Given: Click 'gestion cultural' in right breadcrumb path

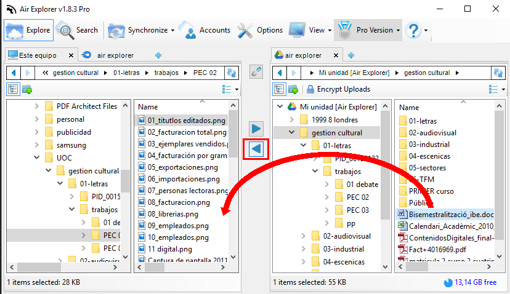Looking at the screenshot, I should [427, 73].
